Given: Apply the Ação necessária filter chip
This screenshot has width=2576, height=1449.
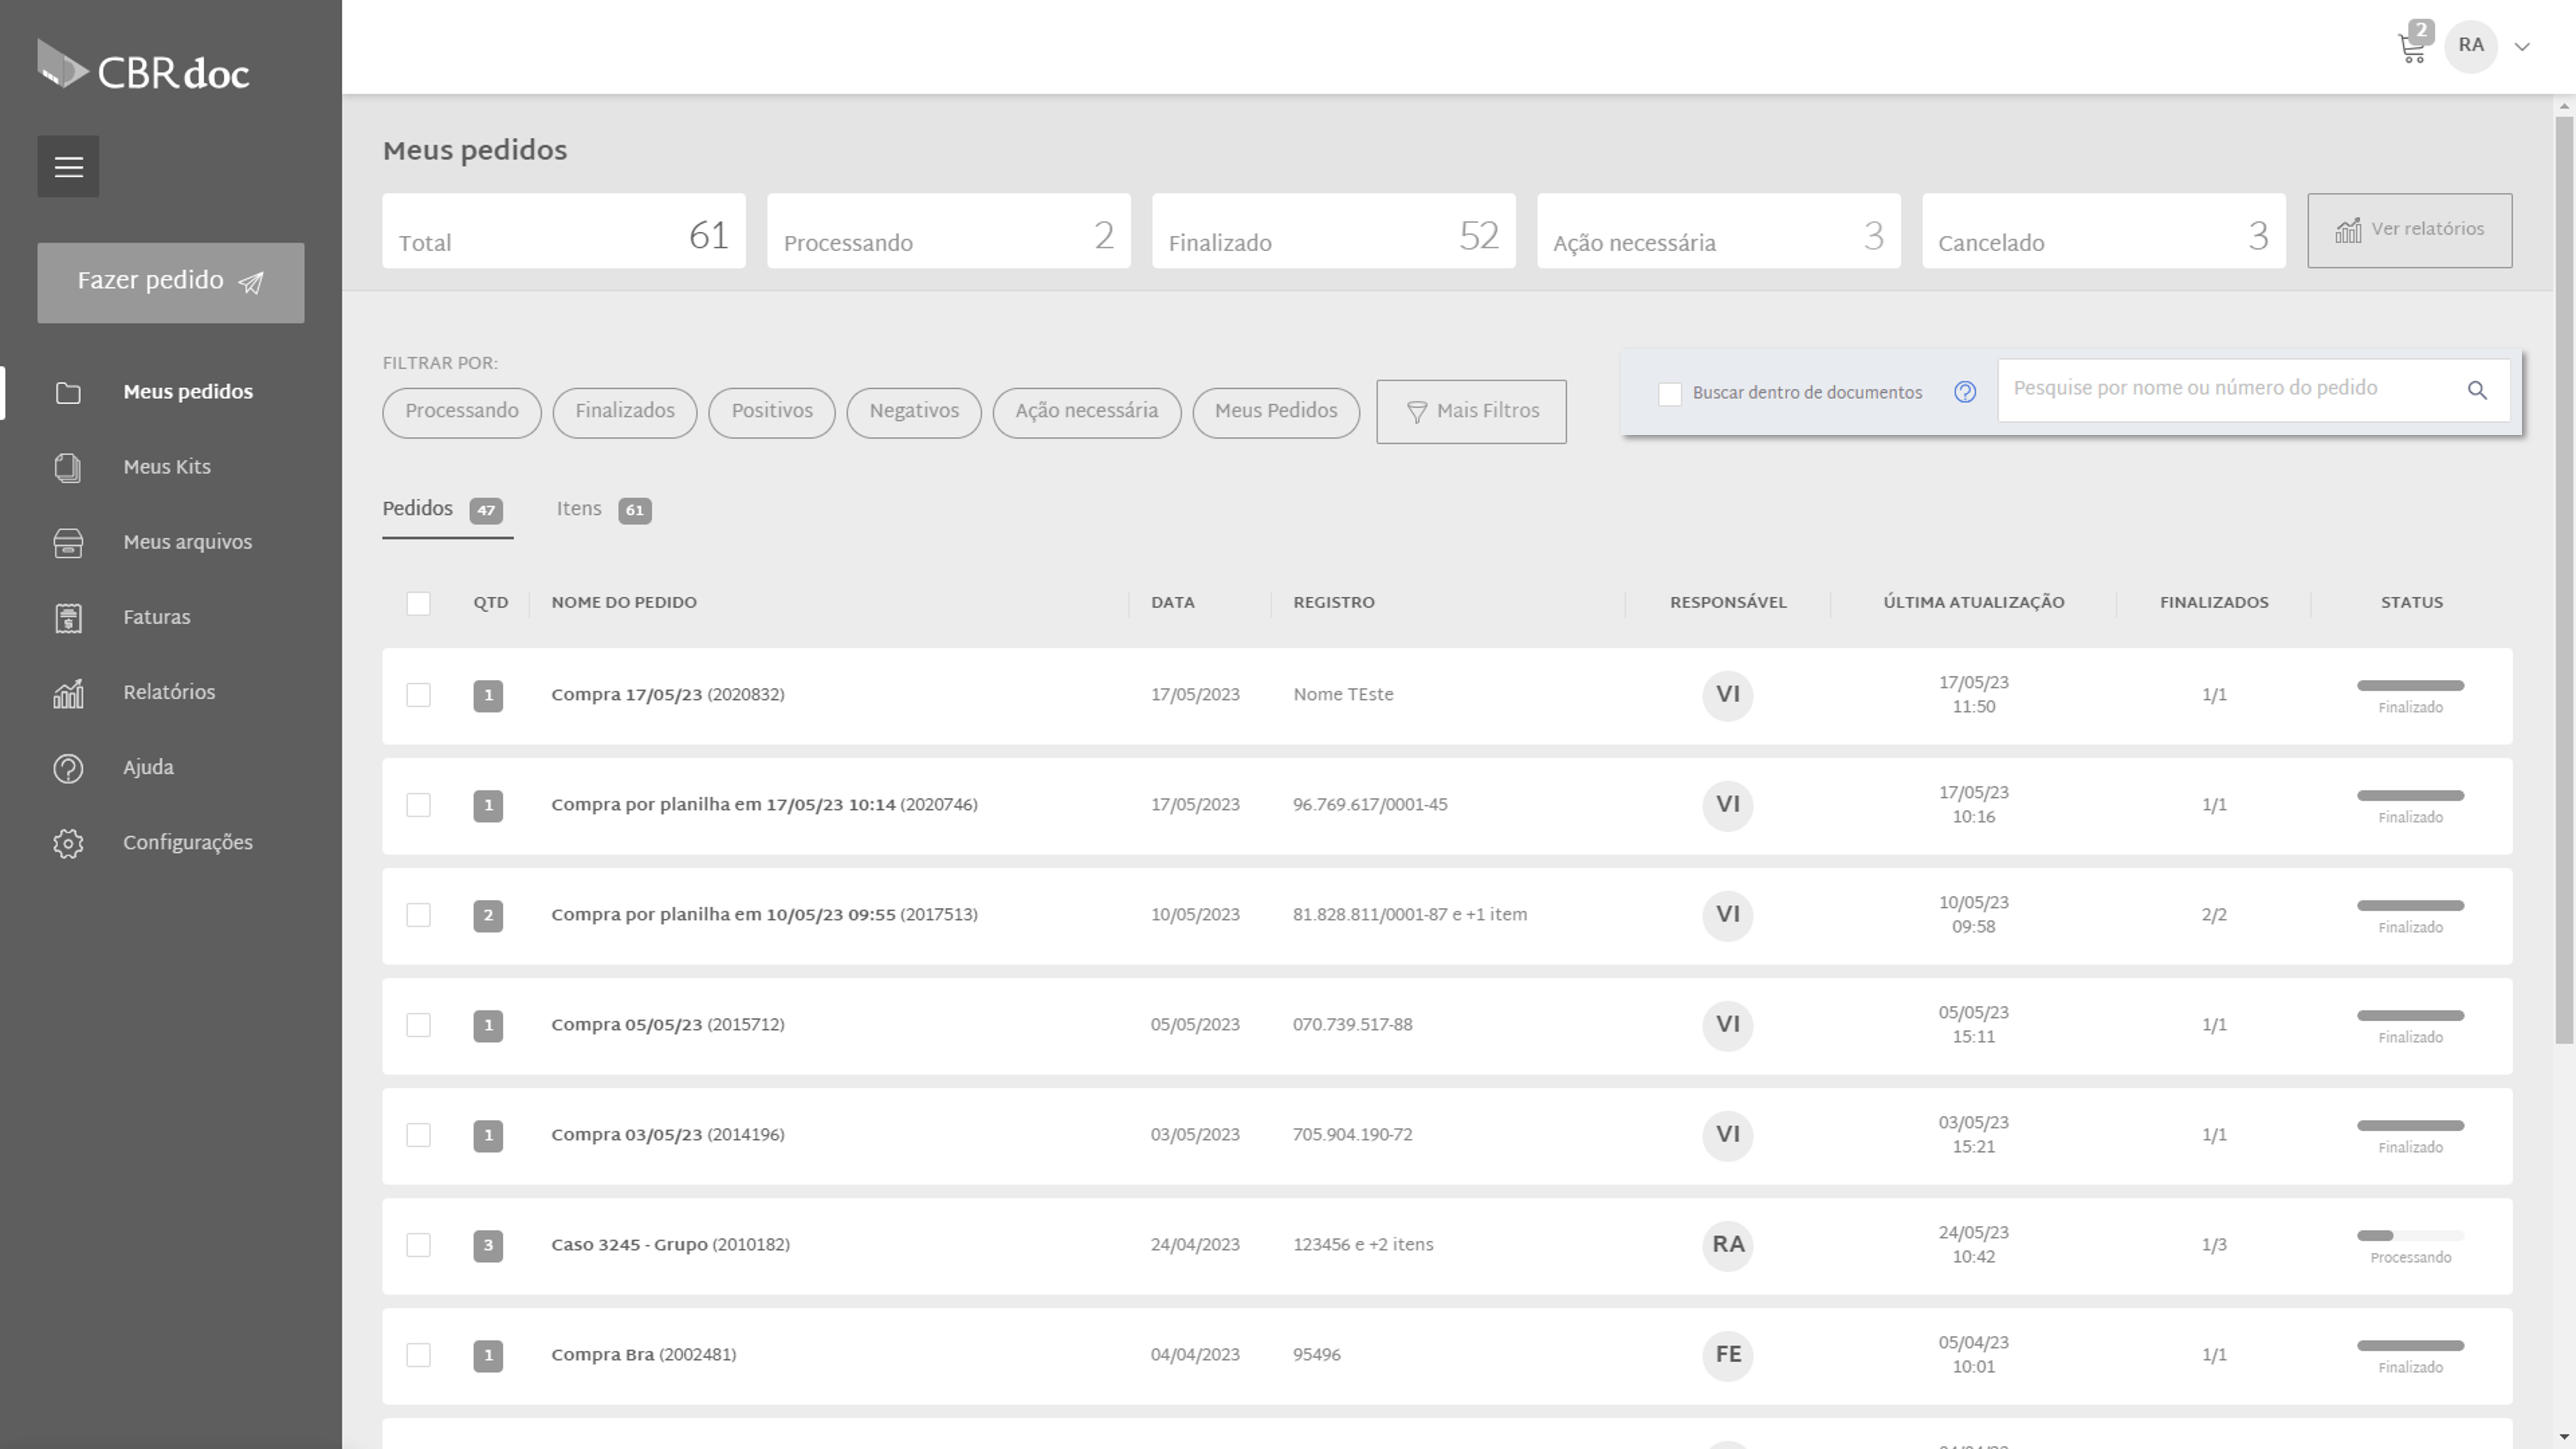Looking at the screenshot, I should [x=1087, y=412].
